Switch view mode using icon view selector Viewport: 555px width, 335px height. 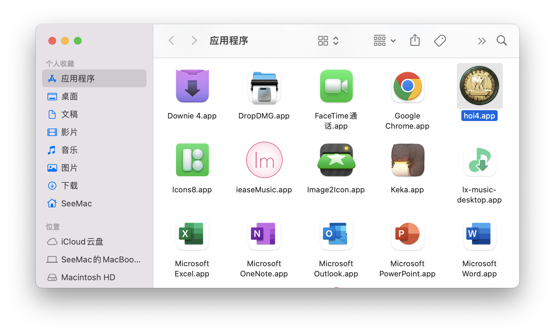(x=328, y=41)
